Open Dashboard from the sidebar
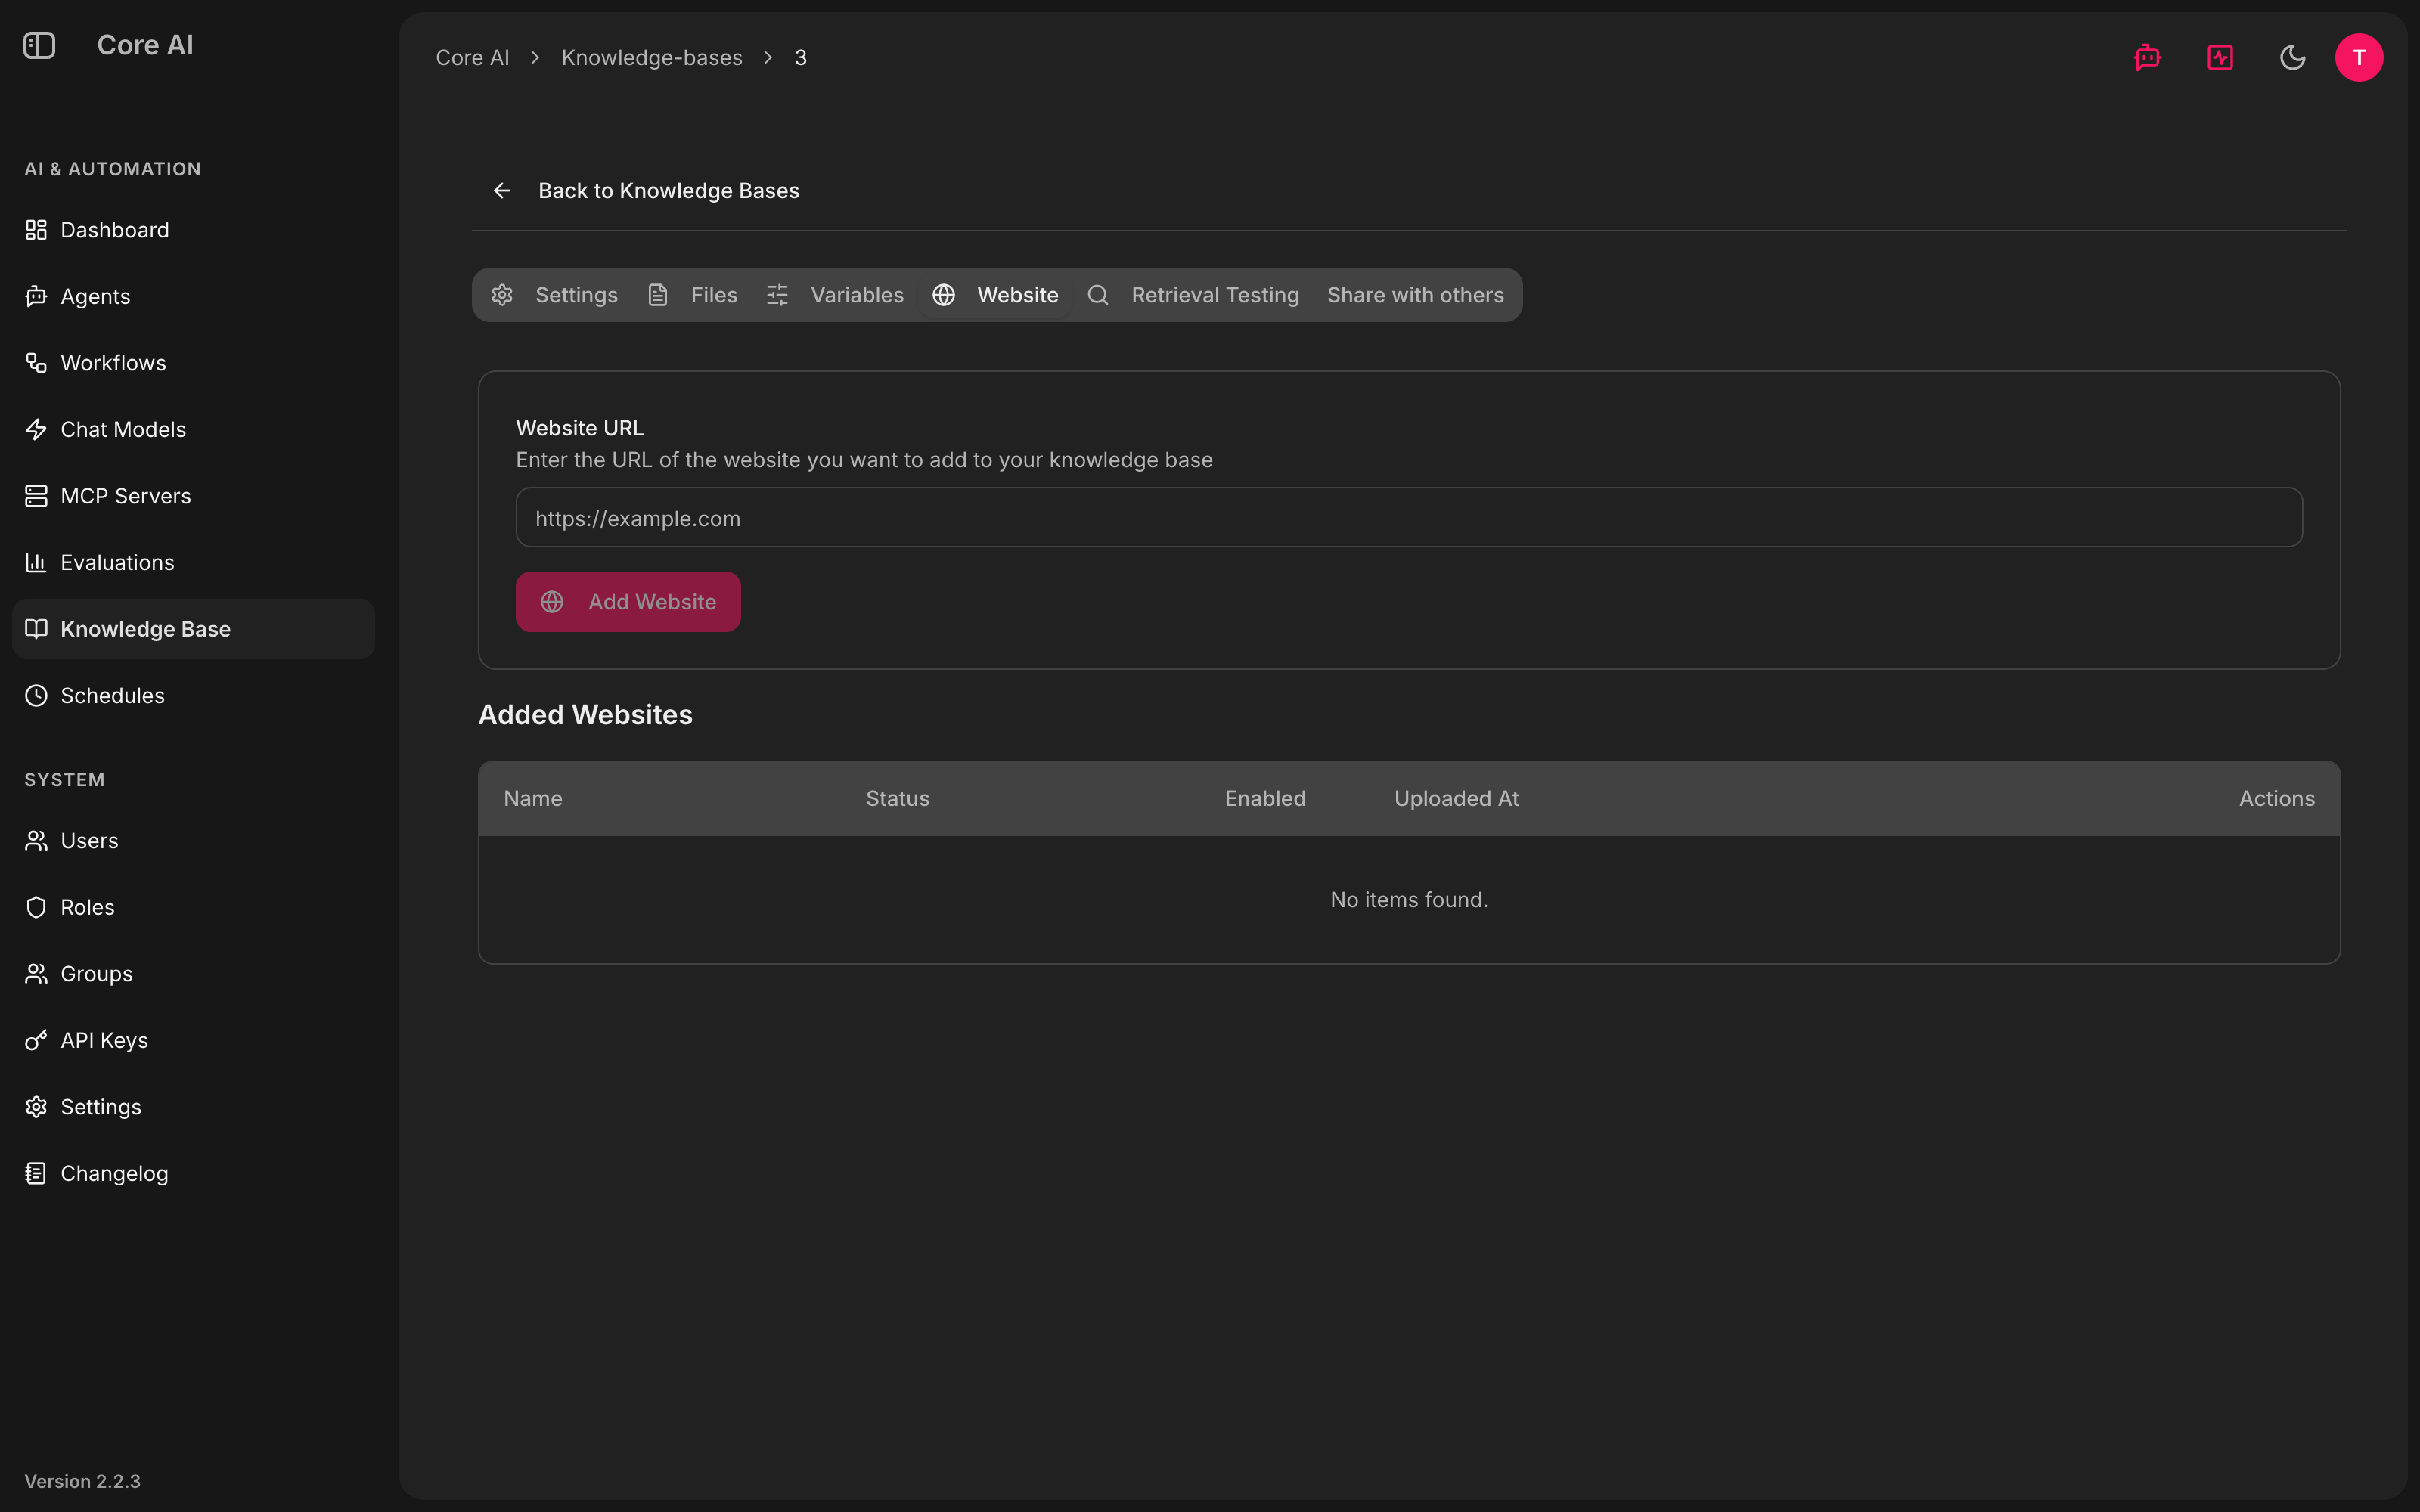 193,230
